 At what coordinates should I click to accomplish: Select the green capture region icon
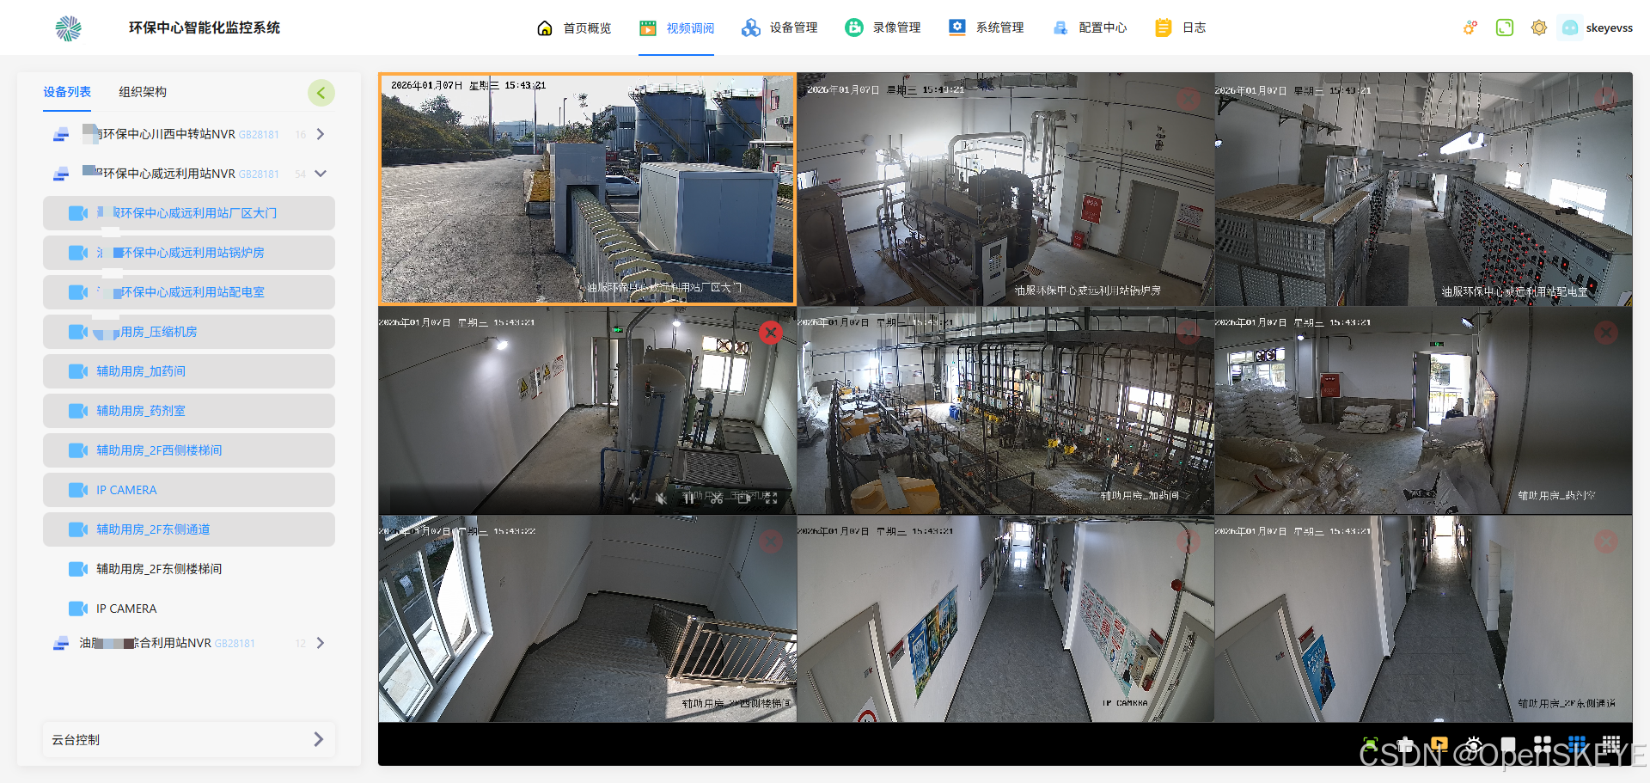tap(1370, 743)
